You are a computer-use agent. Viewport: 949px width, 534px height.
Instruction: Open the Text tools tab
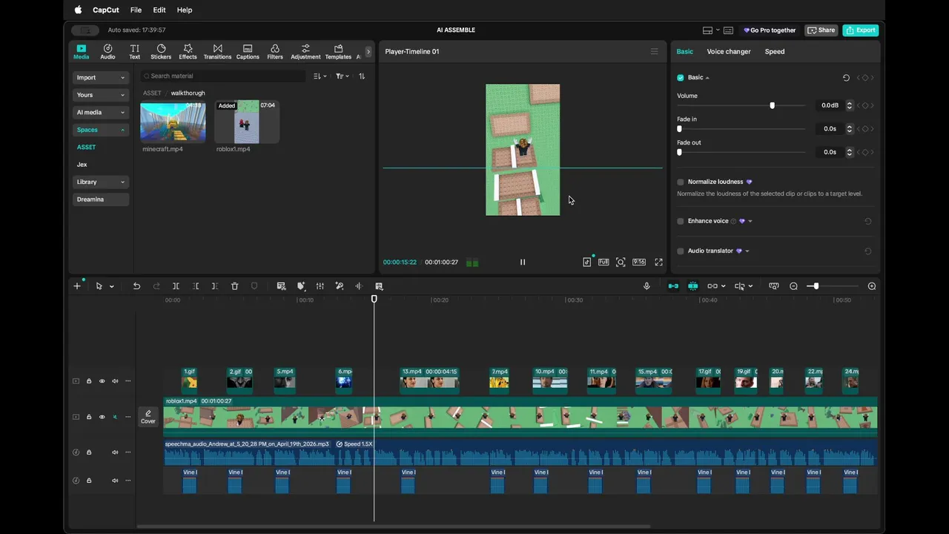(134, 51)
